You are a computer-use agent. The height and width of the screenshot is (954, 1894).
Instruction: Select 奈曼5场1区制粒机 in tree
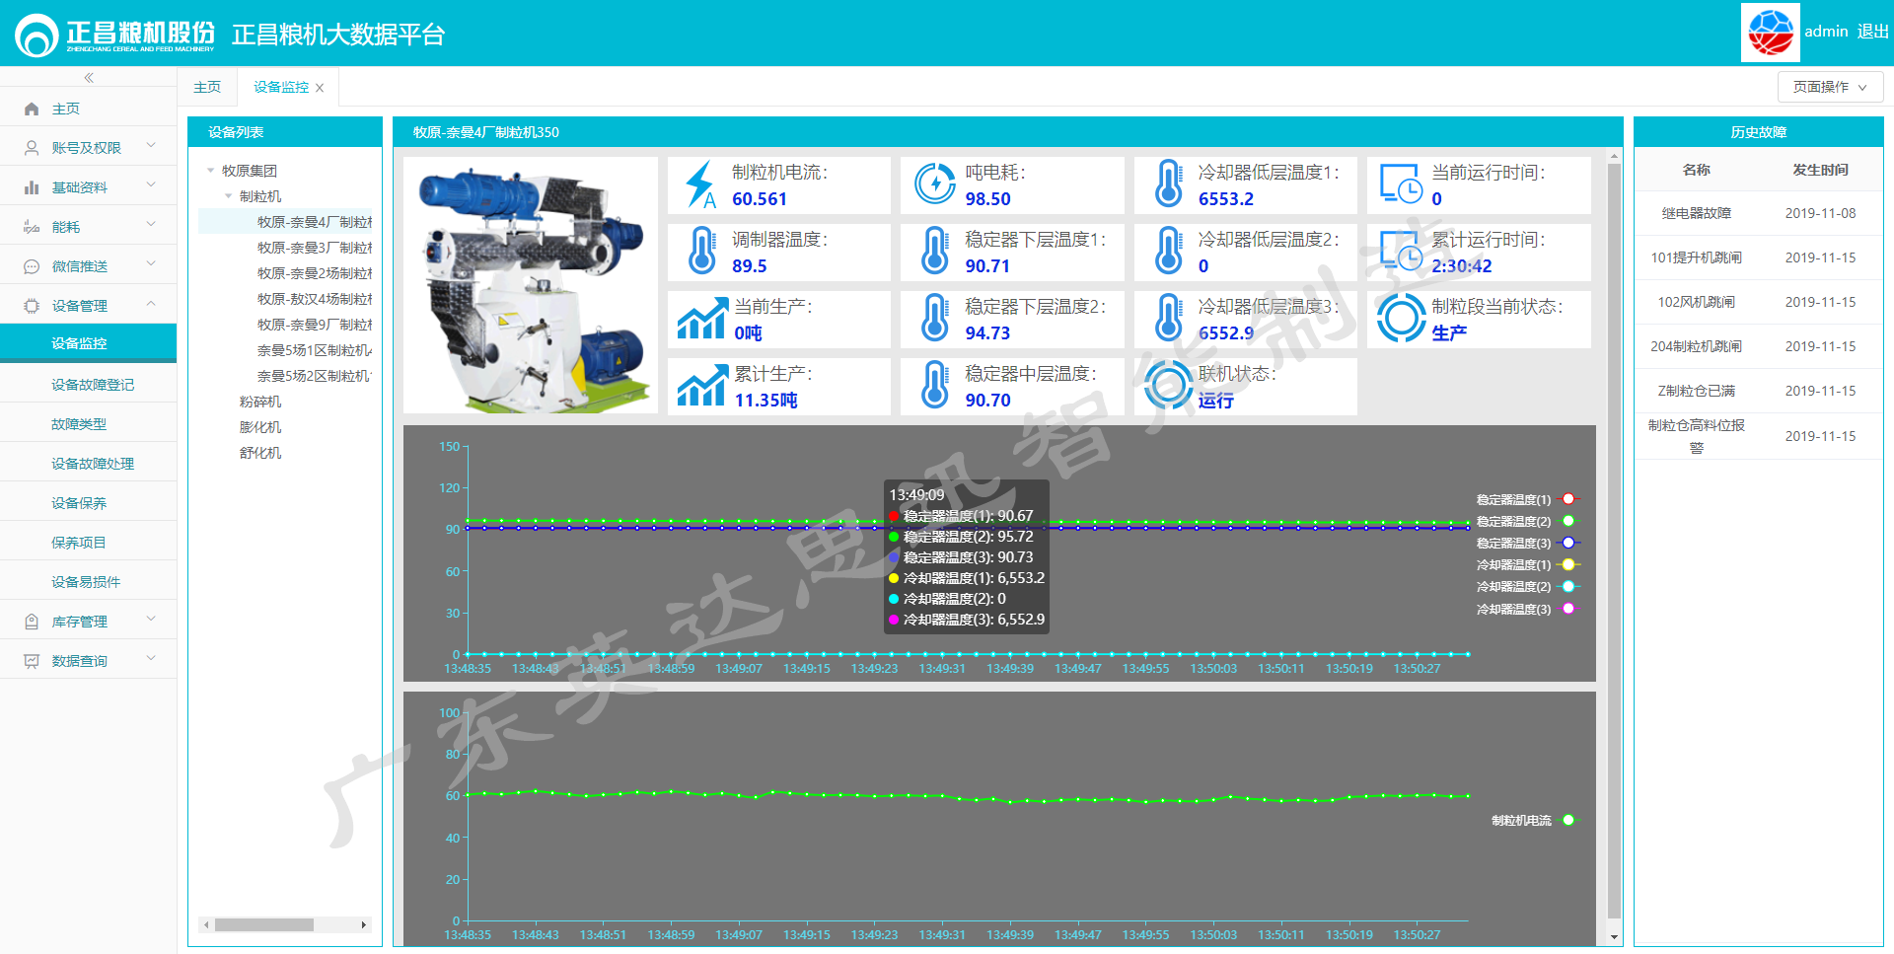pos(315,350)
